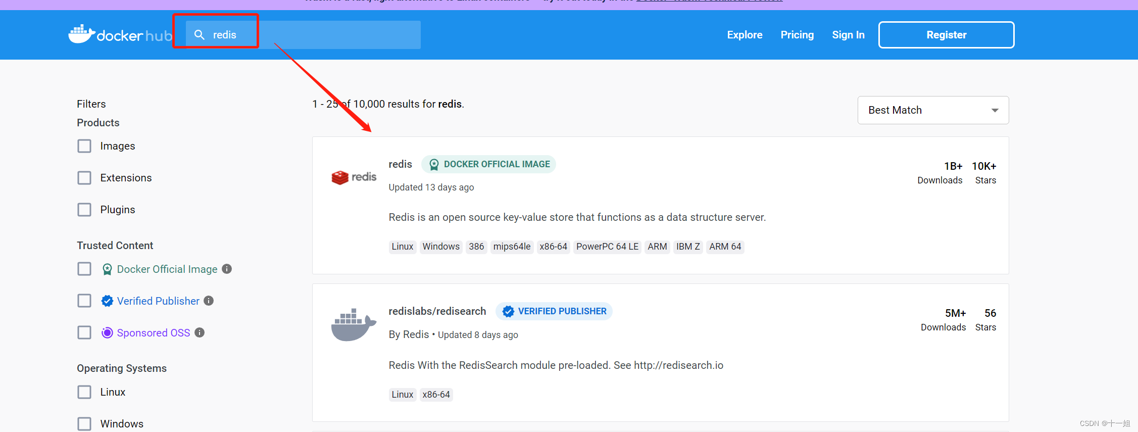Tick the Sponsored OSS checkbox
The height and width of the screenshot is (432, 1138).
tap(84, 332)
